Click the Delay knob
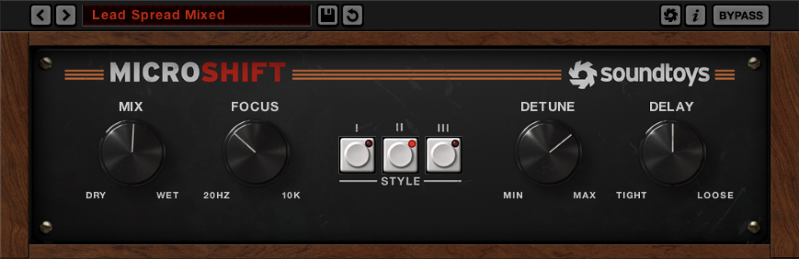 pos(672,152)
